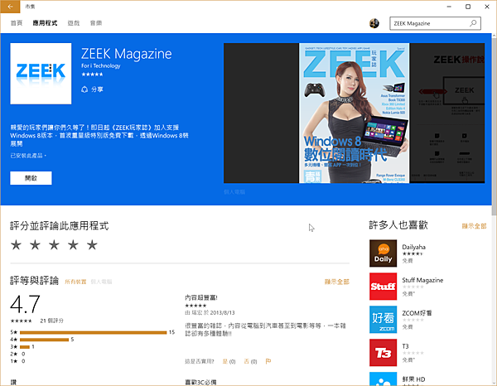497x386 pixels.
Task: Click the 內容超豐富! review title
Action: [x=201, y=297]
